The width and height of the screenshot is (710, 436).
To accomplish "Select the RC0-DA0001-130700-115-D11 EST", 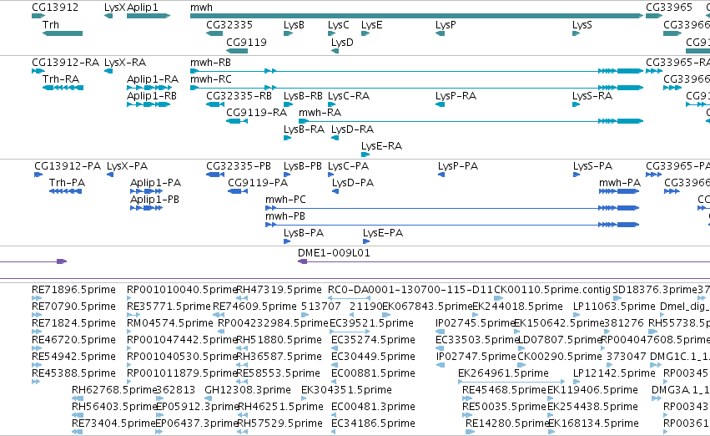I will point(349,298).
